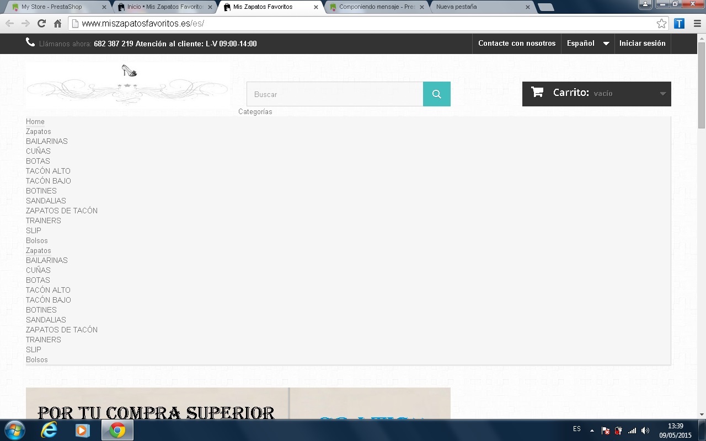Screen dimensions: 706x441
Task: Open Action Center flag in the tray
Action: coord(606,431)
